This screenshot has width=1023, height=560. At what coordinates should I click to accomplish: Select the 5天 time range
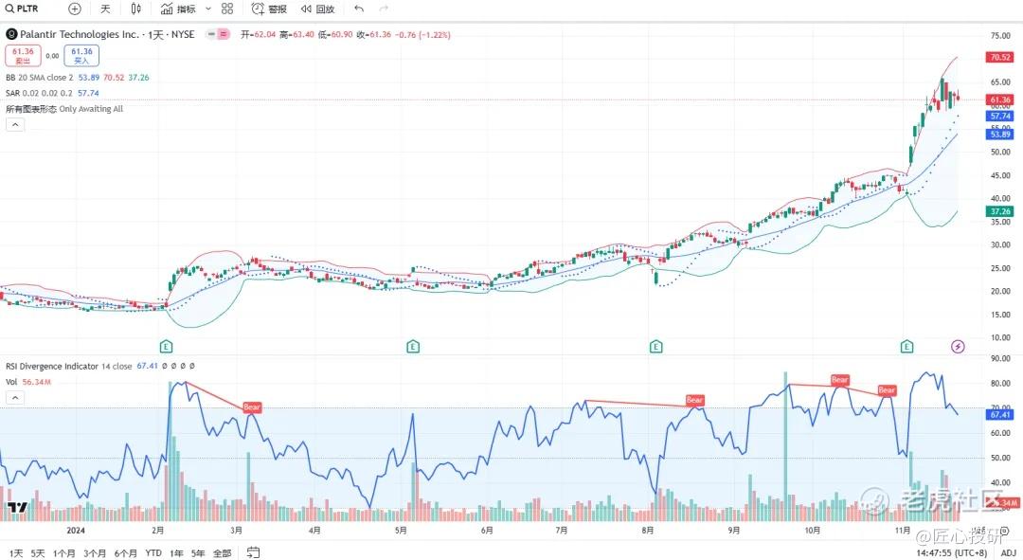pyautogui.click(x=38, y=552)
